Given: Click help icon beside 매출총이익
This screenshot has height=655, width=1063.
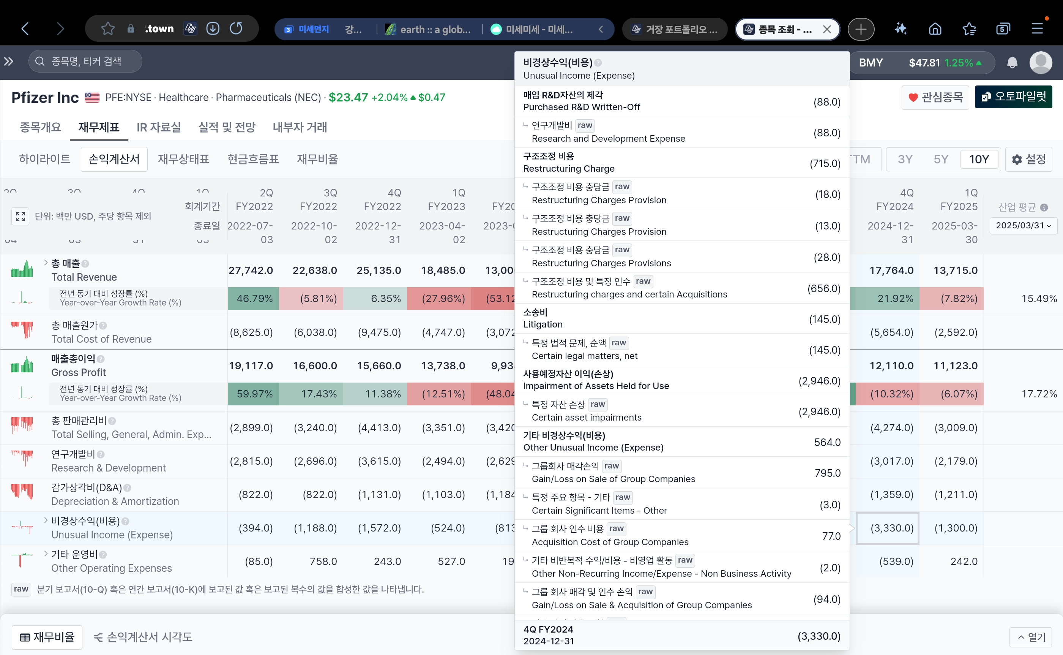Looking at the screenshot, I should 101,359.
